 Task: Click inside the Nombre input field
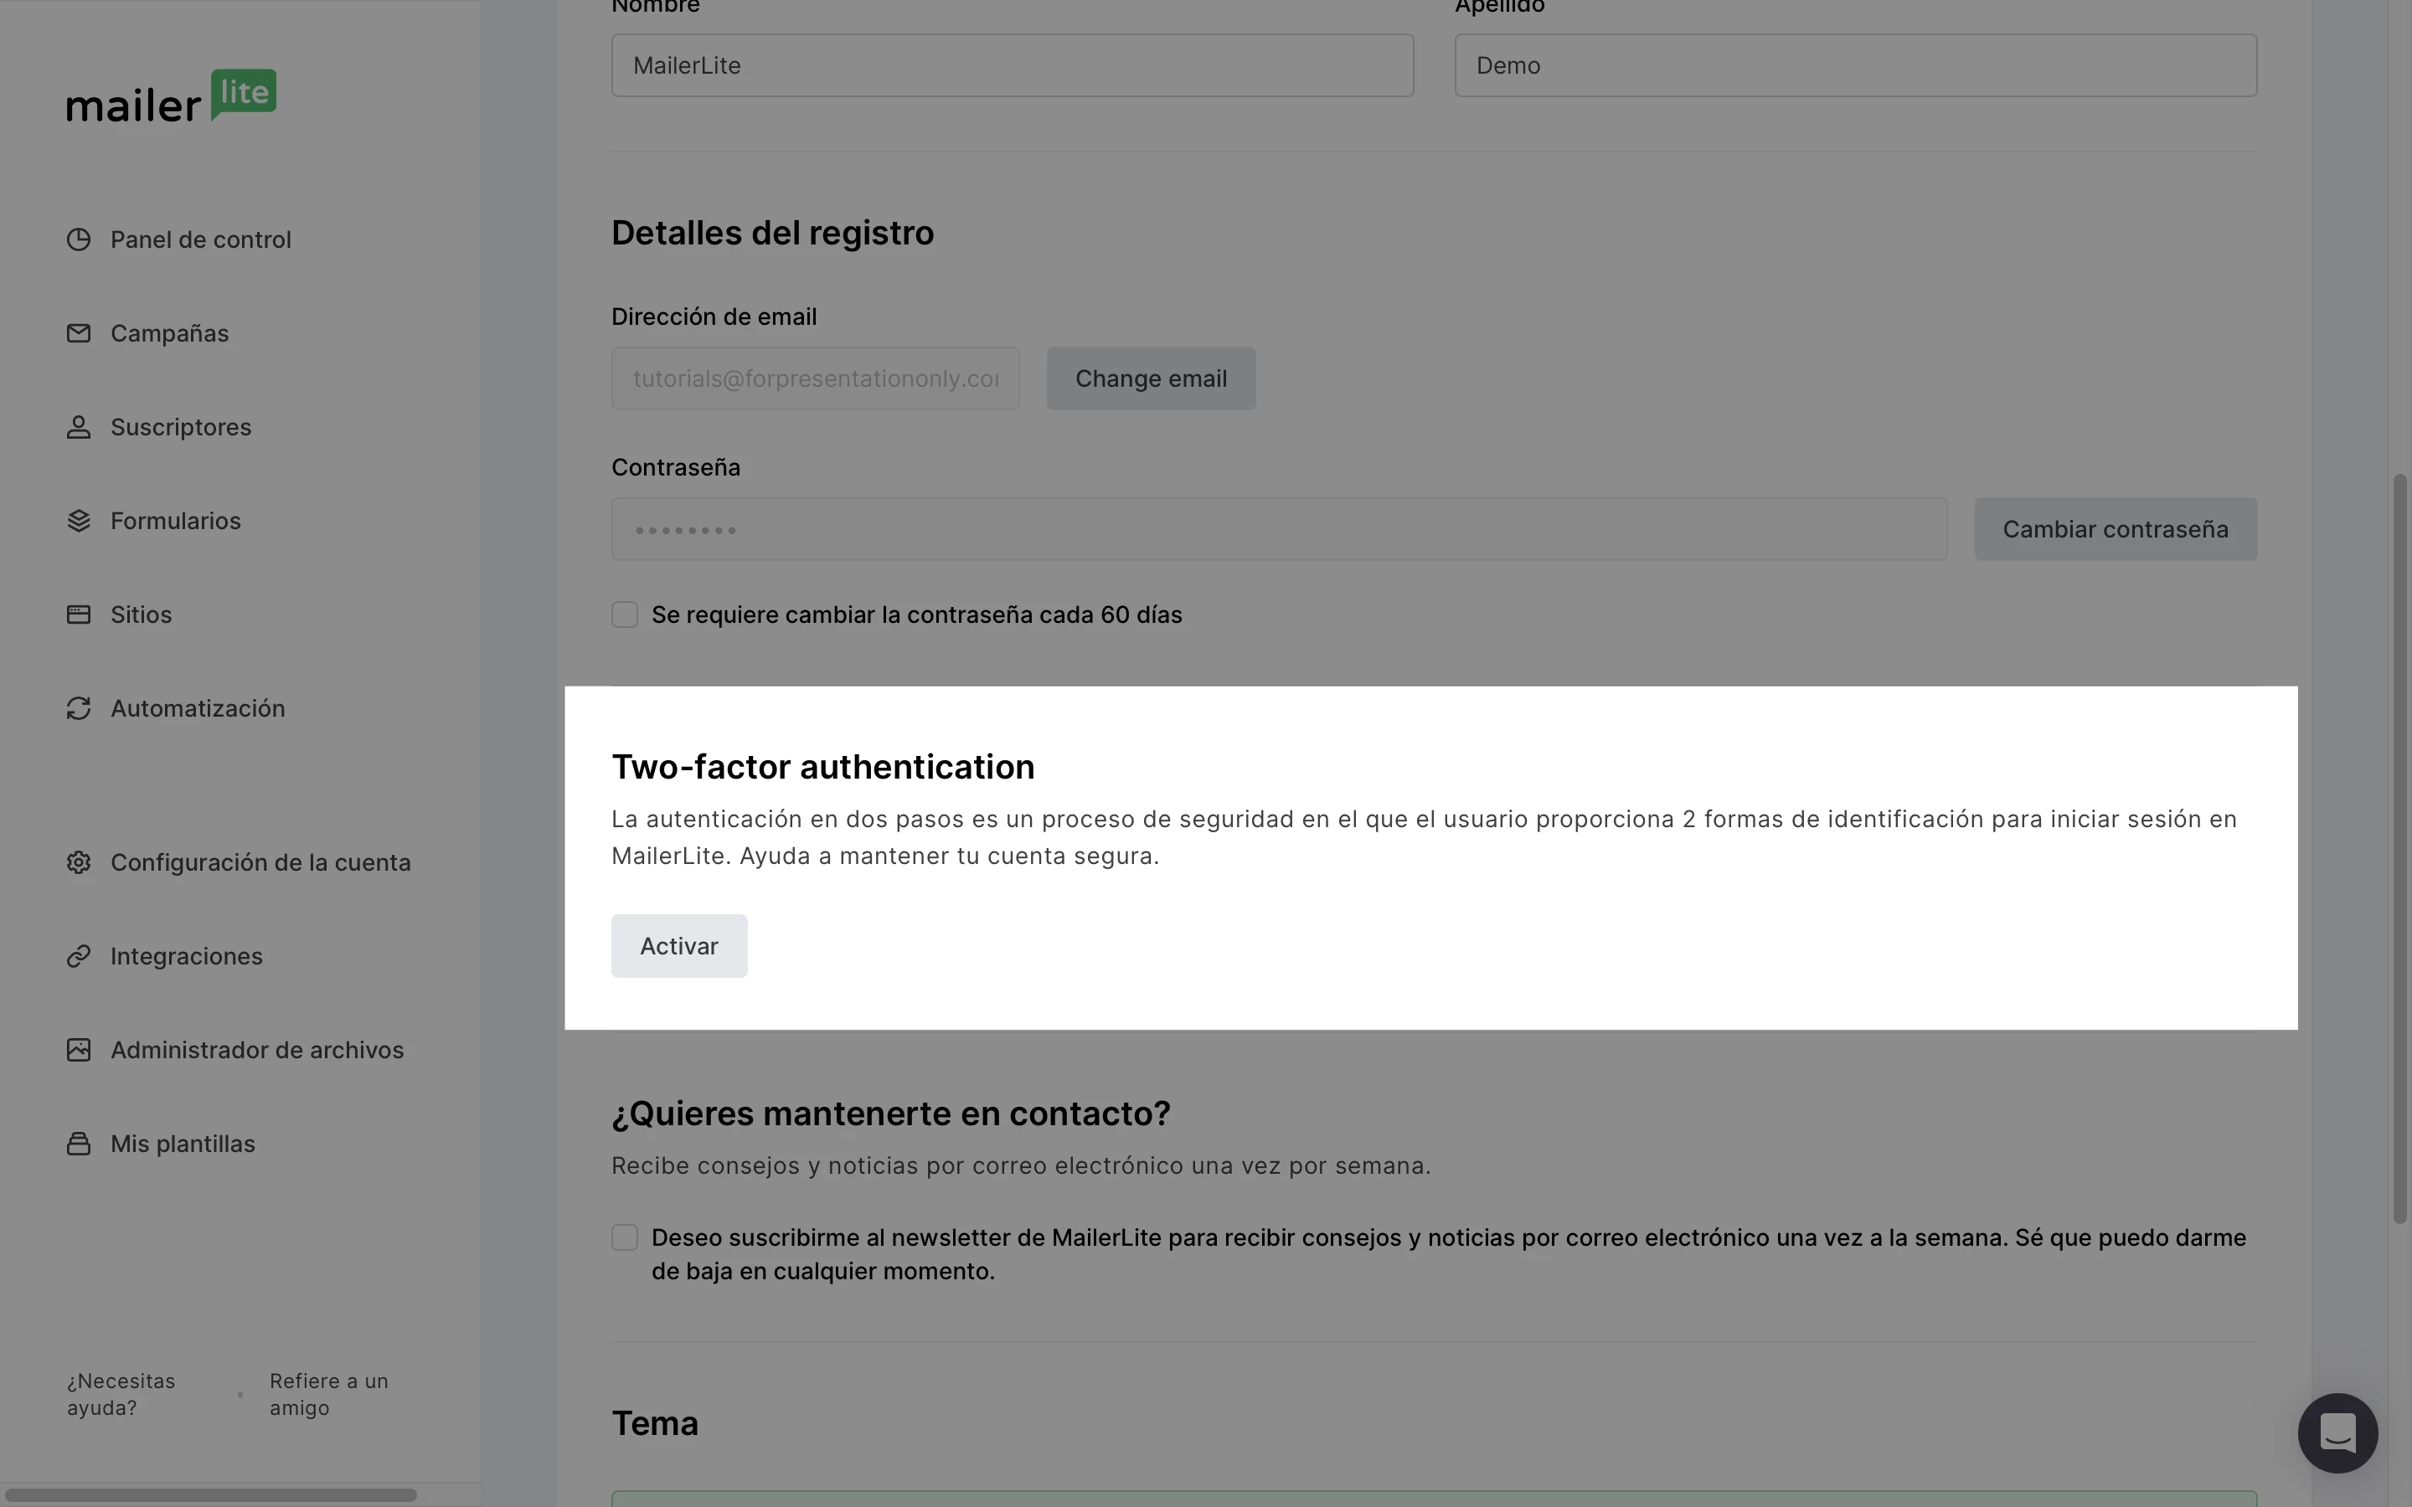(1012, 66)
